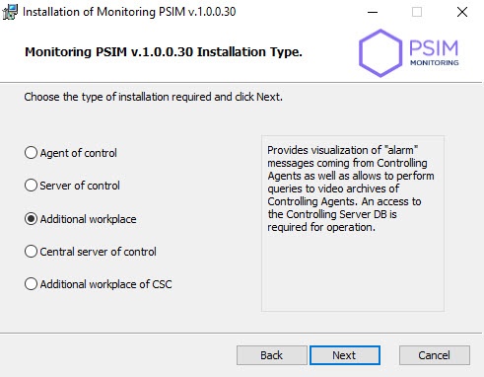
Task: Minimize the installer window
Action: [373, 12]
